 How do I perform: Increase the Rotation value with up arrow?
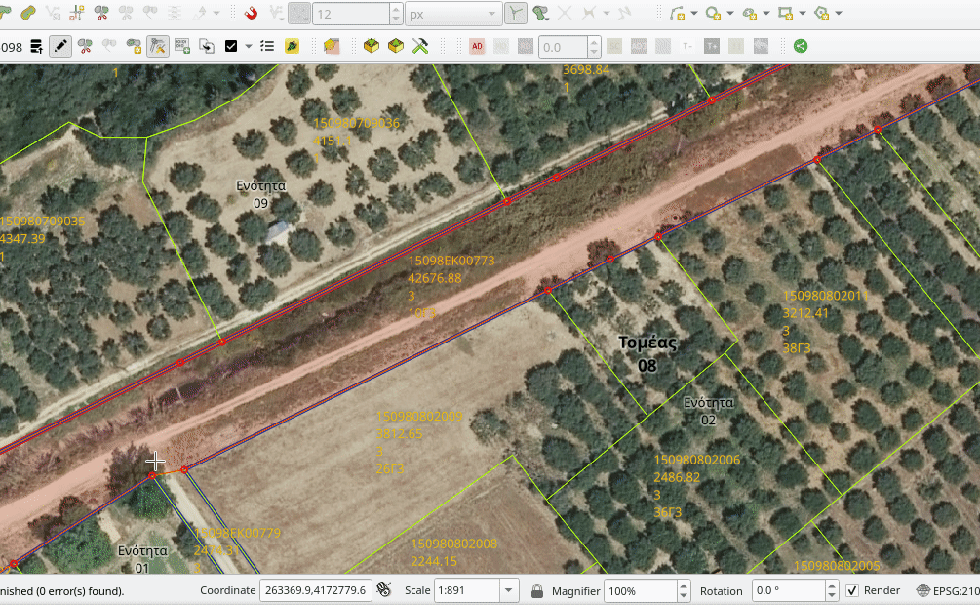(x=831, y=585)
